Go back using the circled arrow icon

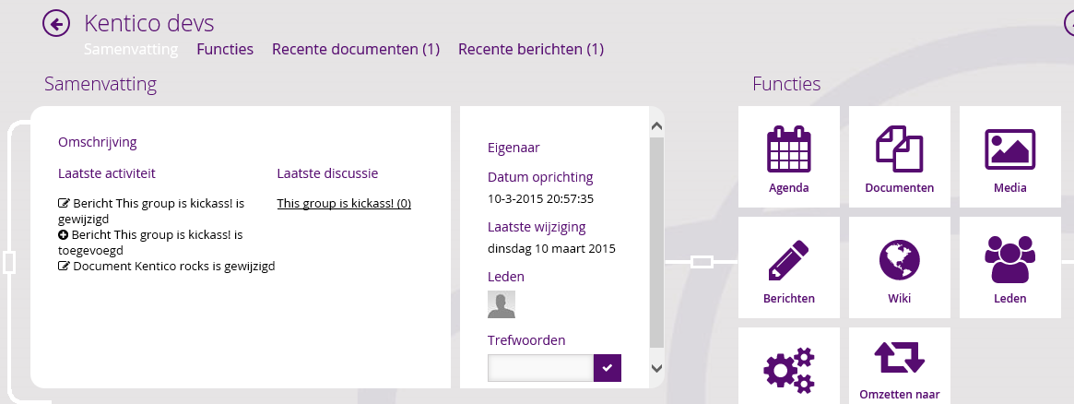tap(56, 24)
